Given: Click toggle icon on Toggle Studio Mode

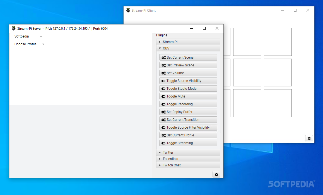Looking at the screenshot, I should click(x=163, y=89).
